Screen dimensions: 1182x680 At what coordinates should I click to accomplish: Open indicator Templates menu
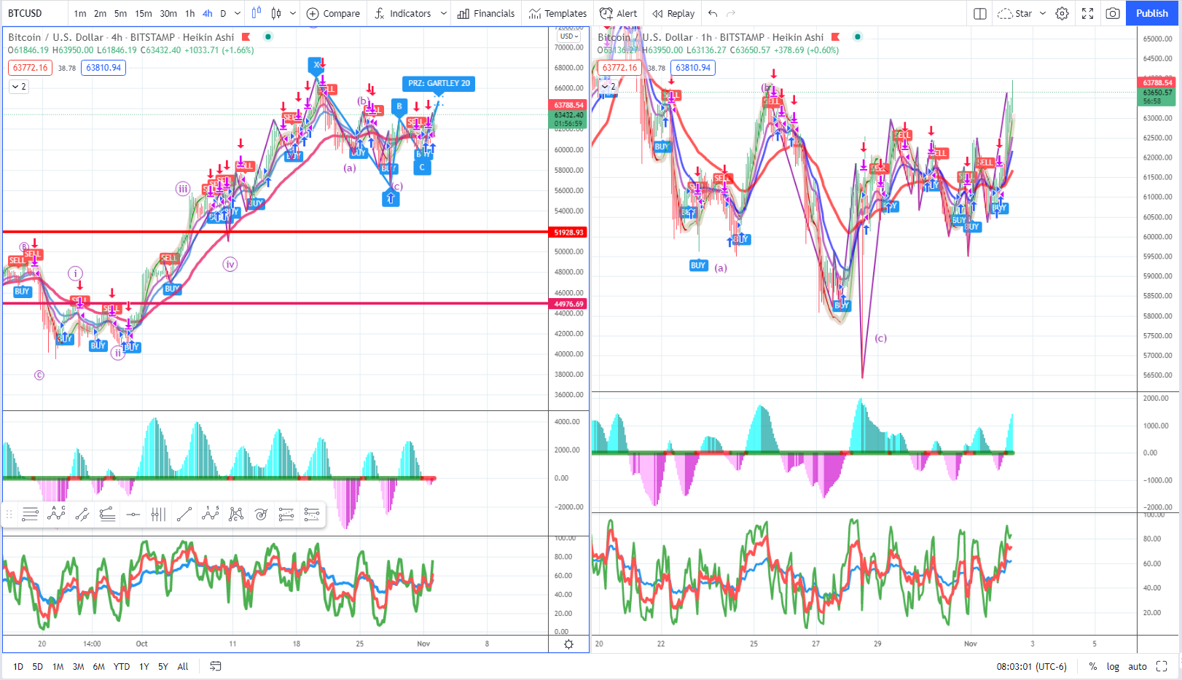coord(557,13)
